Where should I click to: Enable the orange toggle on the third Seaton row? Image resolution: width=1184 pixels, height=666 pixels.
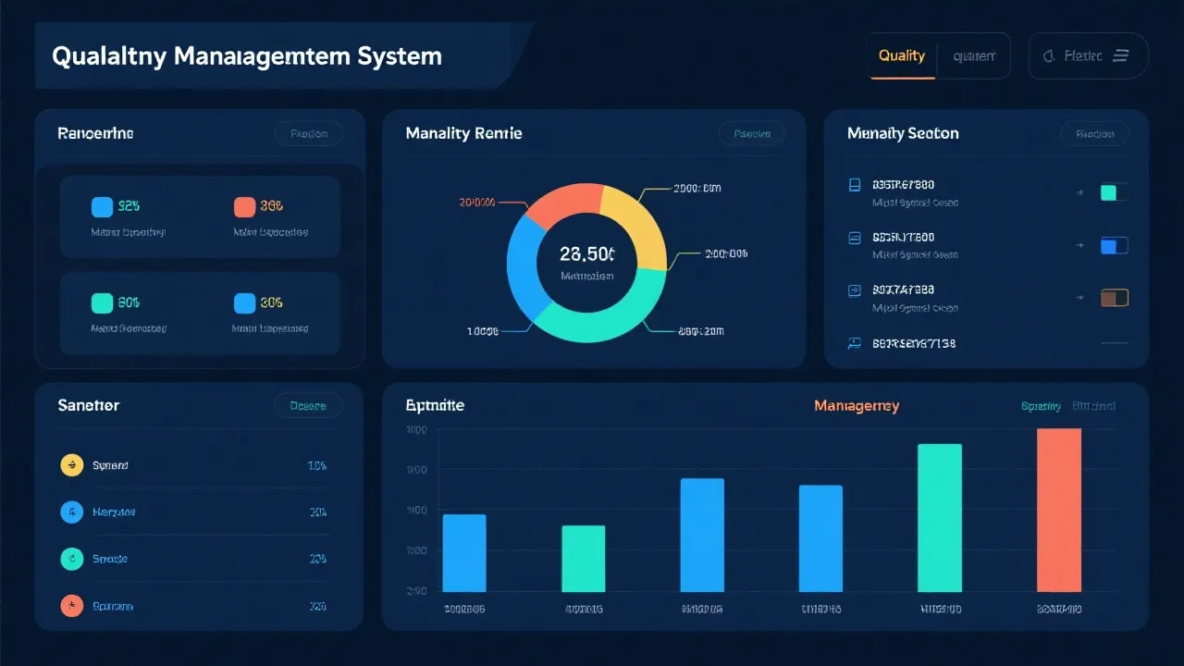(x=1114, y=298)
